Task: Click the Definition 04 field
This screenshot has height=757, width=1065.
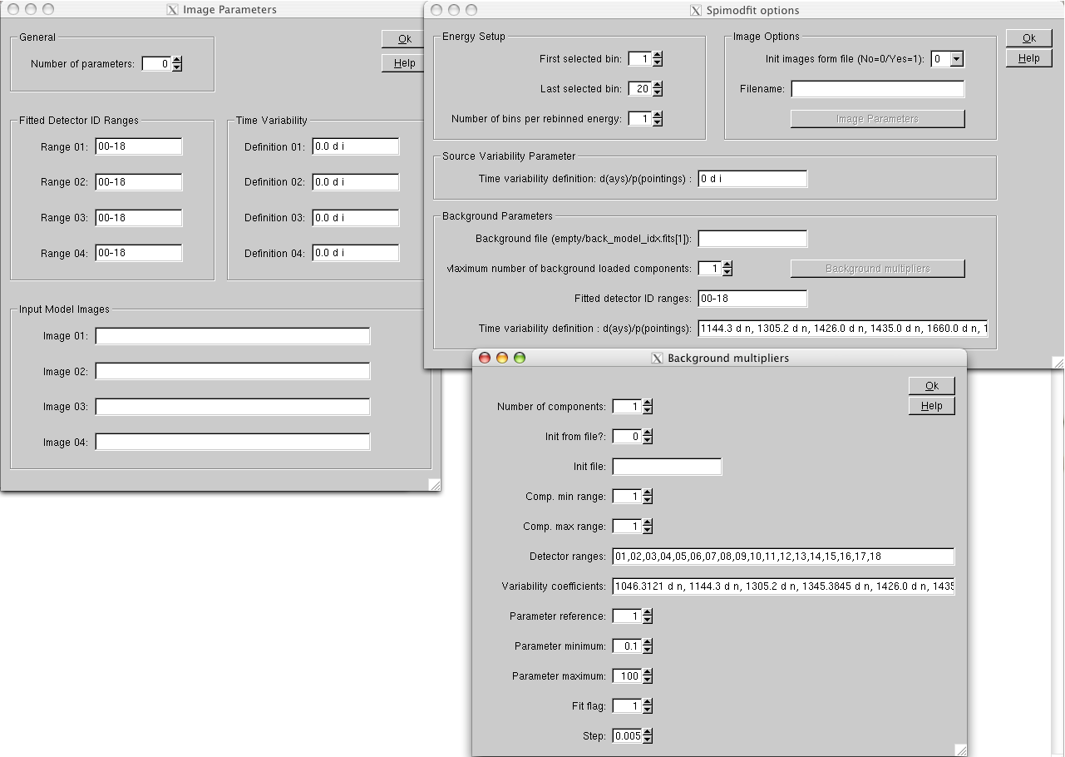Action: pyautogui.click(x=356, y=253)
